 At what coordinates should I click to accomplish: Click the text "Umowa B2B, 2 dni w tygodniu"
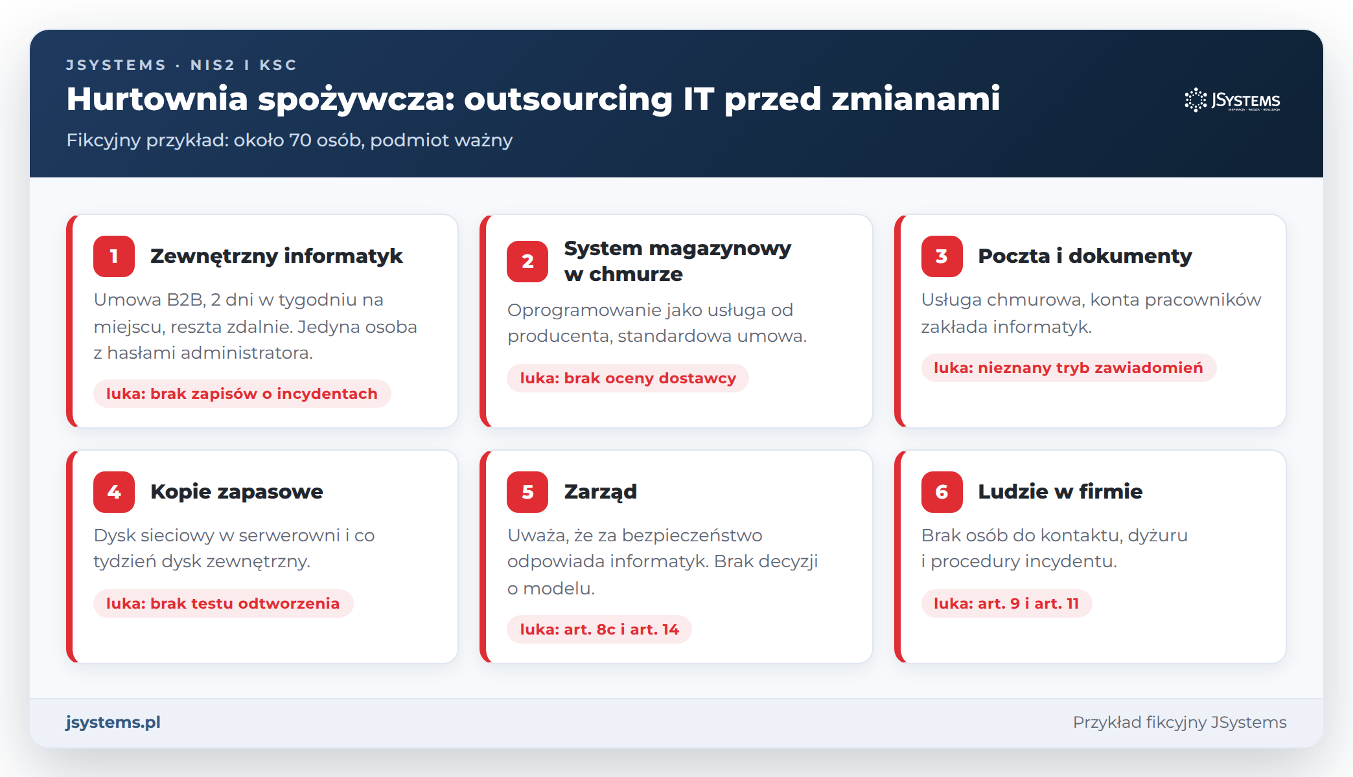[x=227, y=300]
